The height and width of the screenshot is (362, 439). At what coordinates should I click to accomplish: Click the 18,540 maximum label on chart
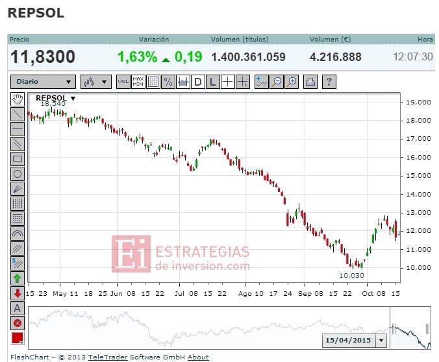53,104
